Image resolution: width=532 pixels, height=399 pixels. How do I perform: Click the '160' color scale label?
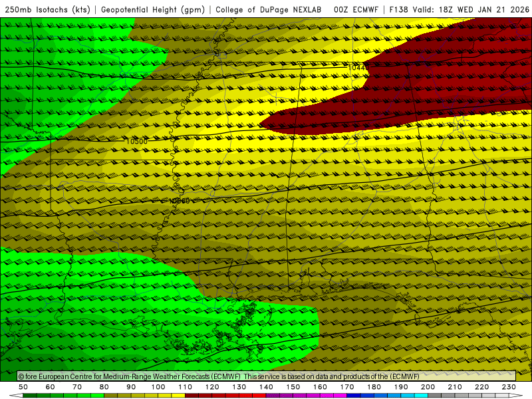click(320, 387)
